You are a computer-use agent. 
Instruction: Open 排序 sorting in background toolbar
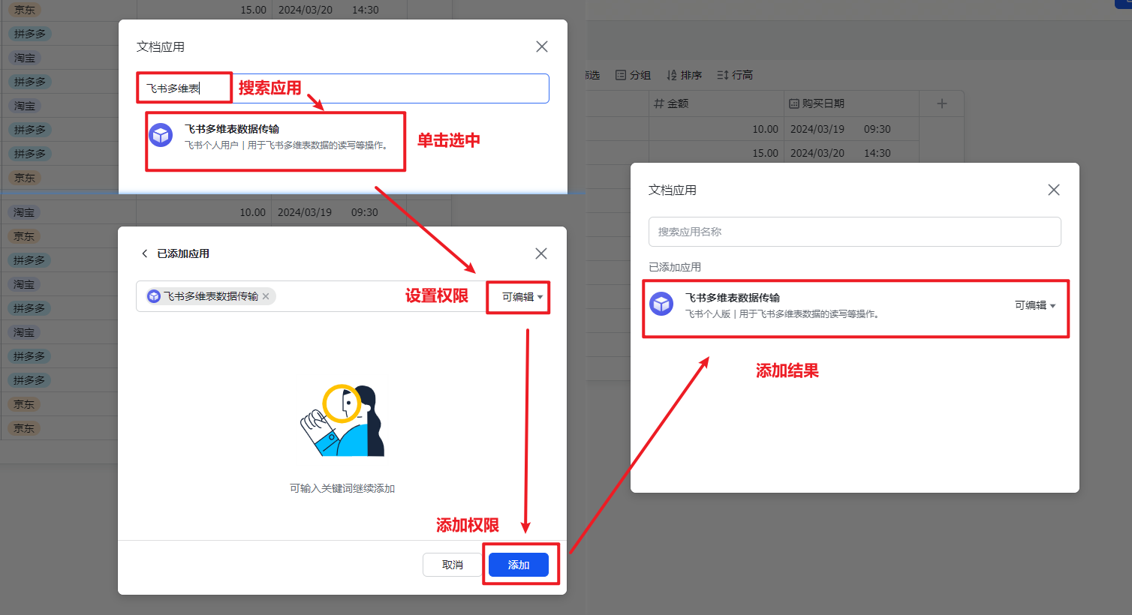[684, 75]
